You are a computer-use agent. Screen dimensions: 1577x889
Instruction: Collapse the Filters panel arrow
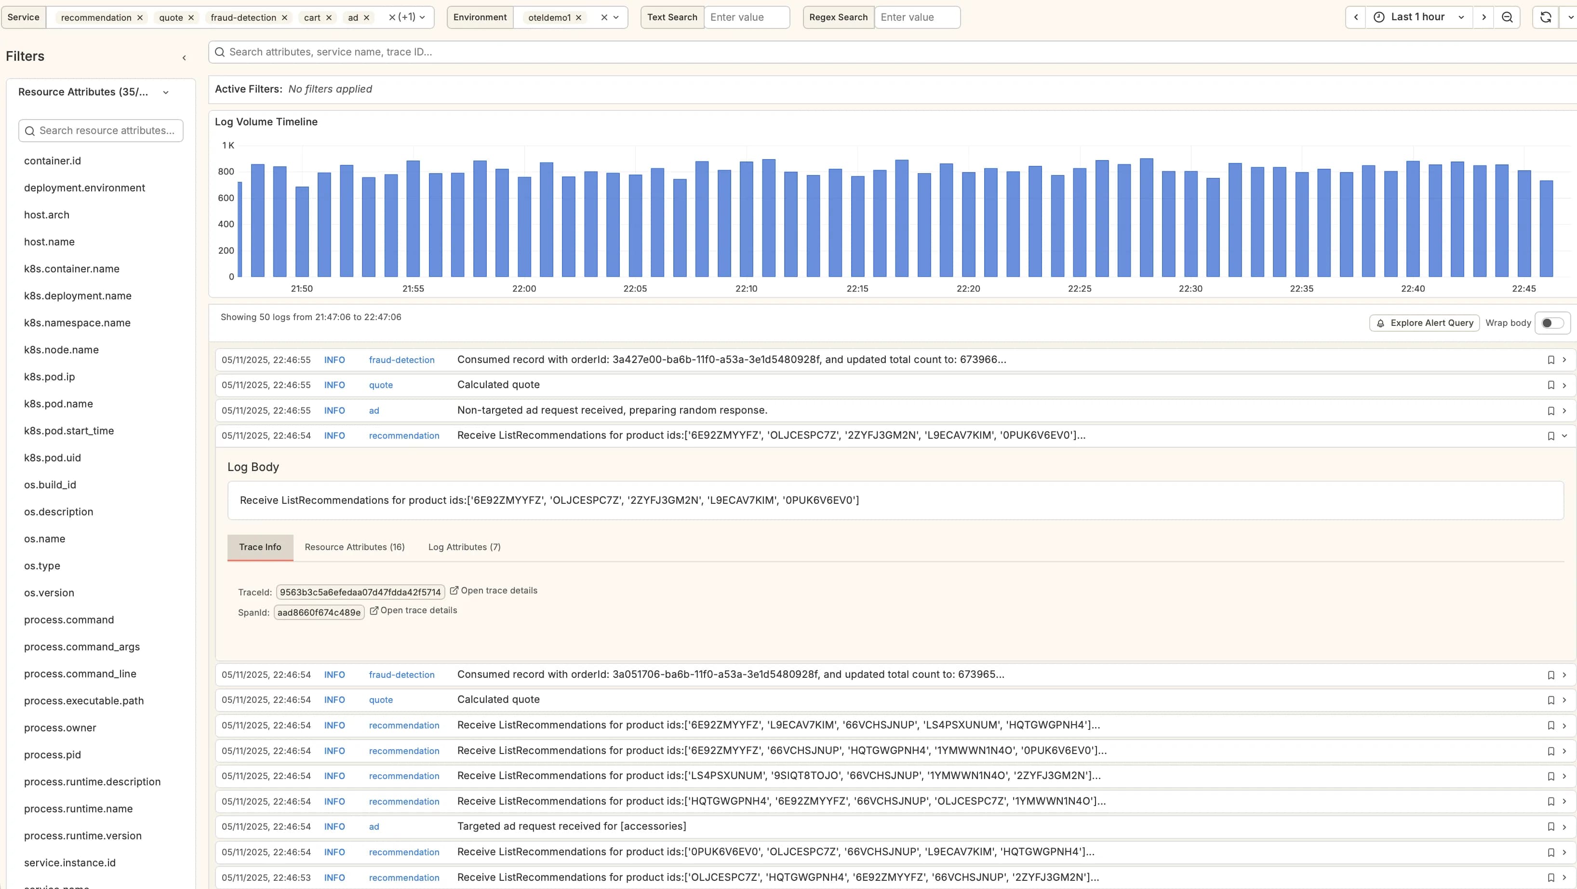point(184,57)
